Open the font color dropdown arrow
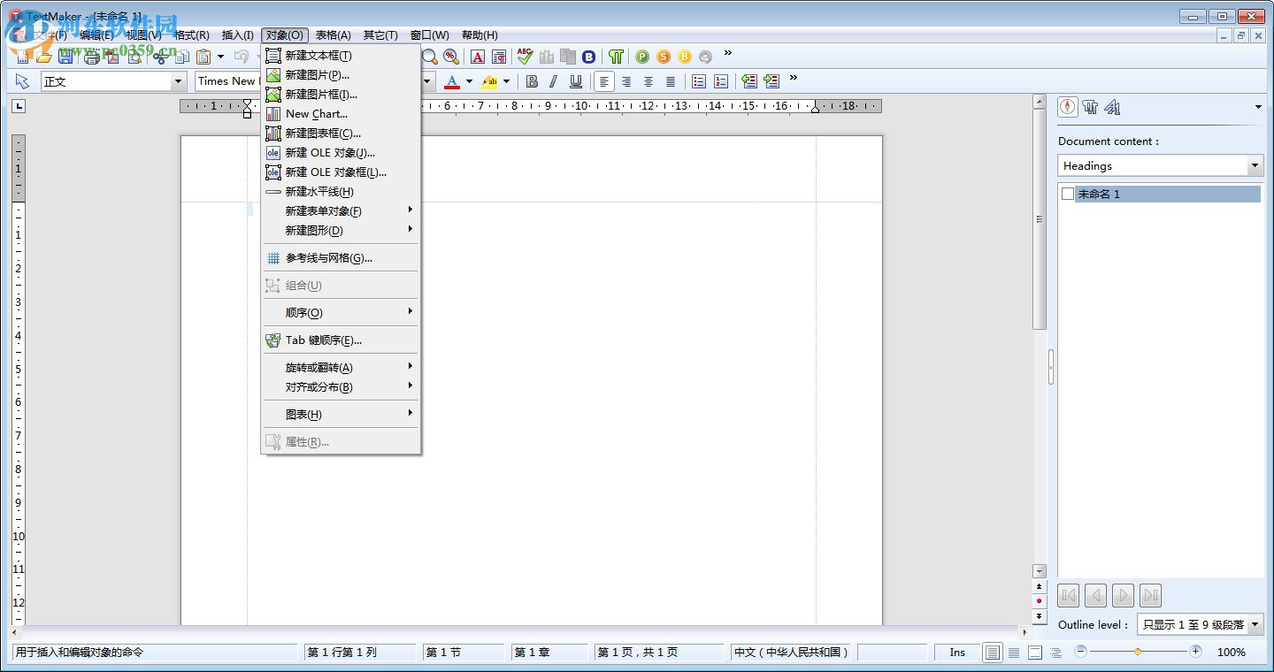 pos(468,80)
